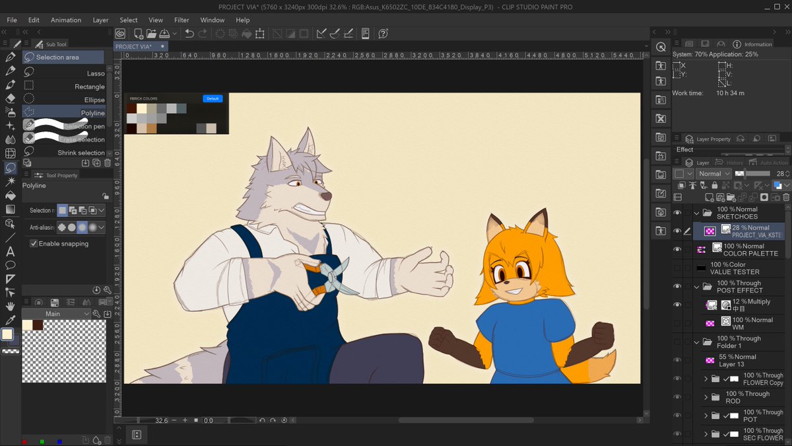Image resolution: width=792 pixels, height=446 pixels.
Task: Hide the PROJECT_VIA_KSTE layer eye icon
Action: point(677,231)
